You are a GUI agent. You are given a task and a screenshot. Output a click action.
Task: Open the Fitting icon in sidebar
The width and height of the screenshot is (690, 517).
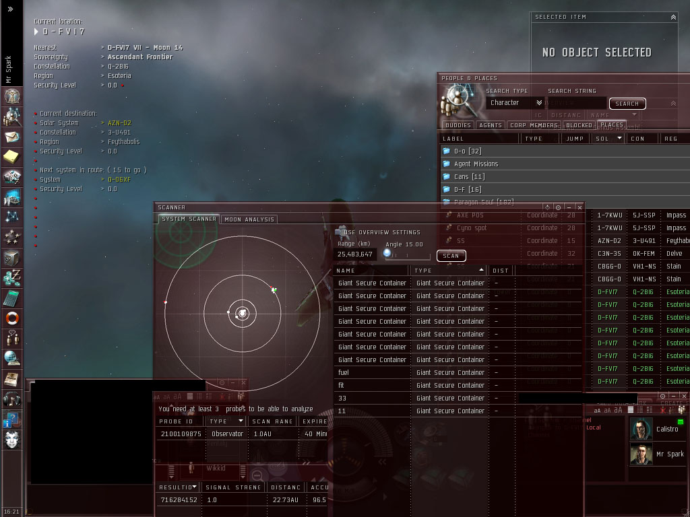coord(12,177)
